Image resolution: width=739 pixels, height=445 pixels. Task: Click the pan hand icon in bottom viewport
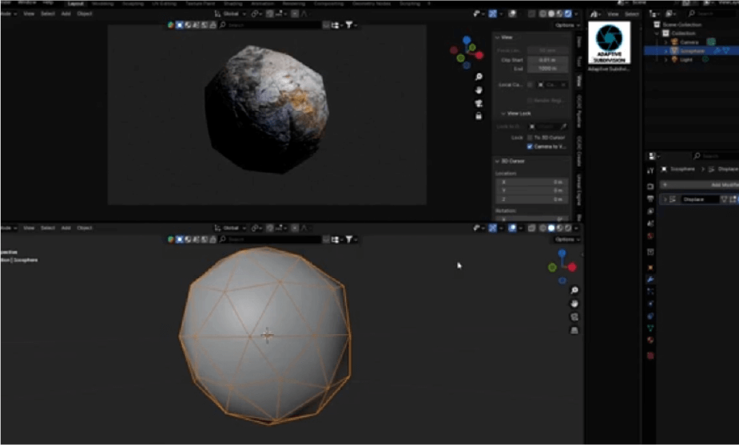(574, 304)
